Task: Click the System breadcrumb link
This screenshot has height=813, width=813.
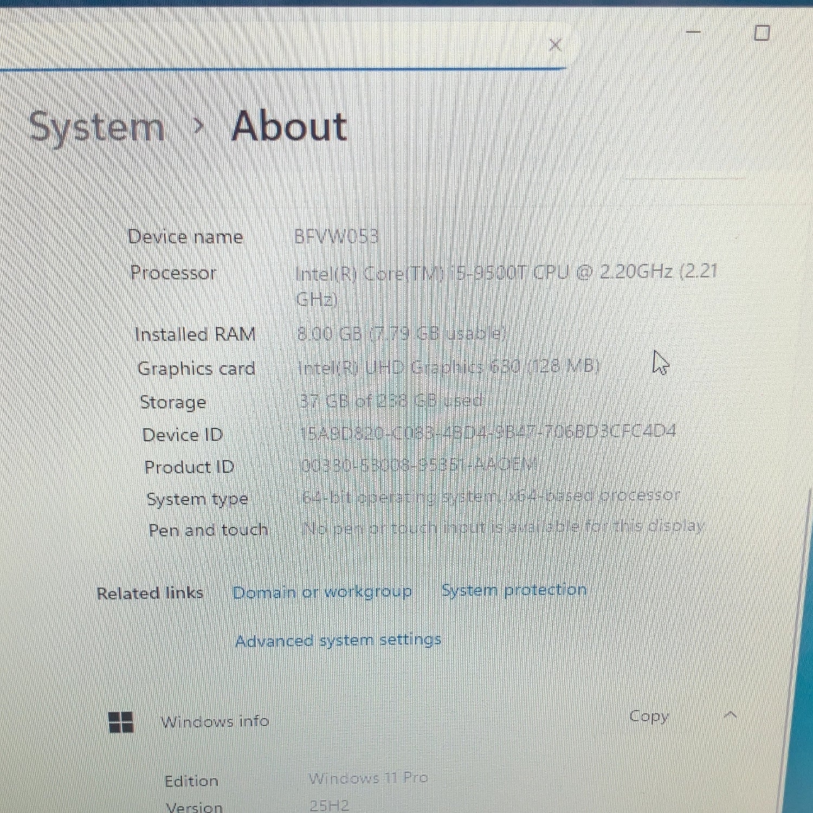Action: pyautogui.click(x=97, y=128)
